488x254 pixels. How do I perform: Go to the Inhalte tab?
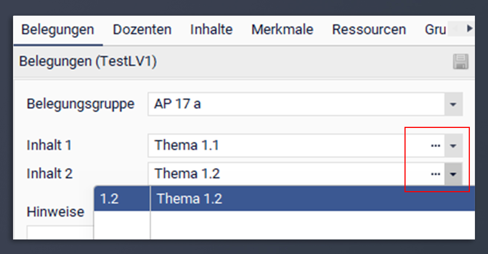point(211,29)
